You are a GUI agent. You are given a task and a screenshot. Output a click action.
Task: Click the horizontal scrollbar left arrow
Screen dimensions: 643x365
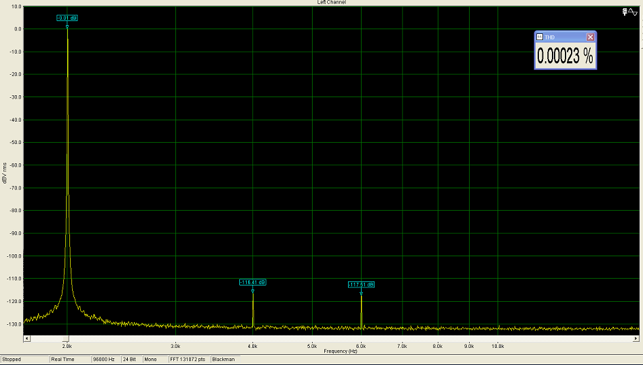(x=27, y=338)
